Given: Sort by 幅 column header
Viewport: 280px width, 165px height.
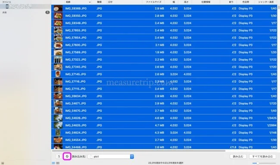Looking at the screenshot, I should (x=174, y=2).
